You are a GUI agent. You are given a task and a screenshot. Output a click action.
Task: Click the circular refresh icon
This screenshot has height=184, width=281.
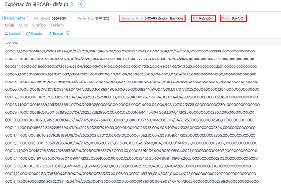[x=82, y=4]
